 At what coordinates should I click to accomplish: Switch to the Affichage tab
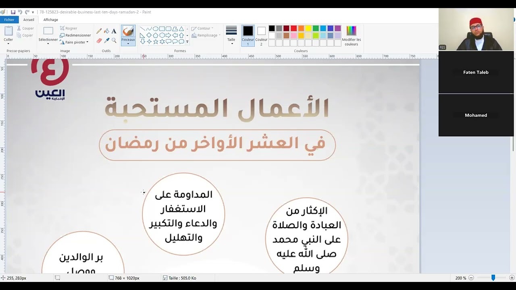[x=51, y=20]
